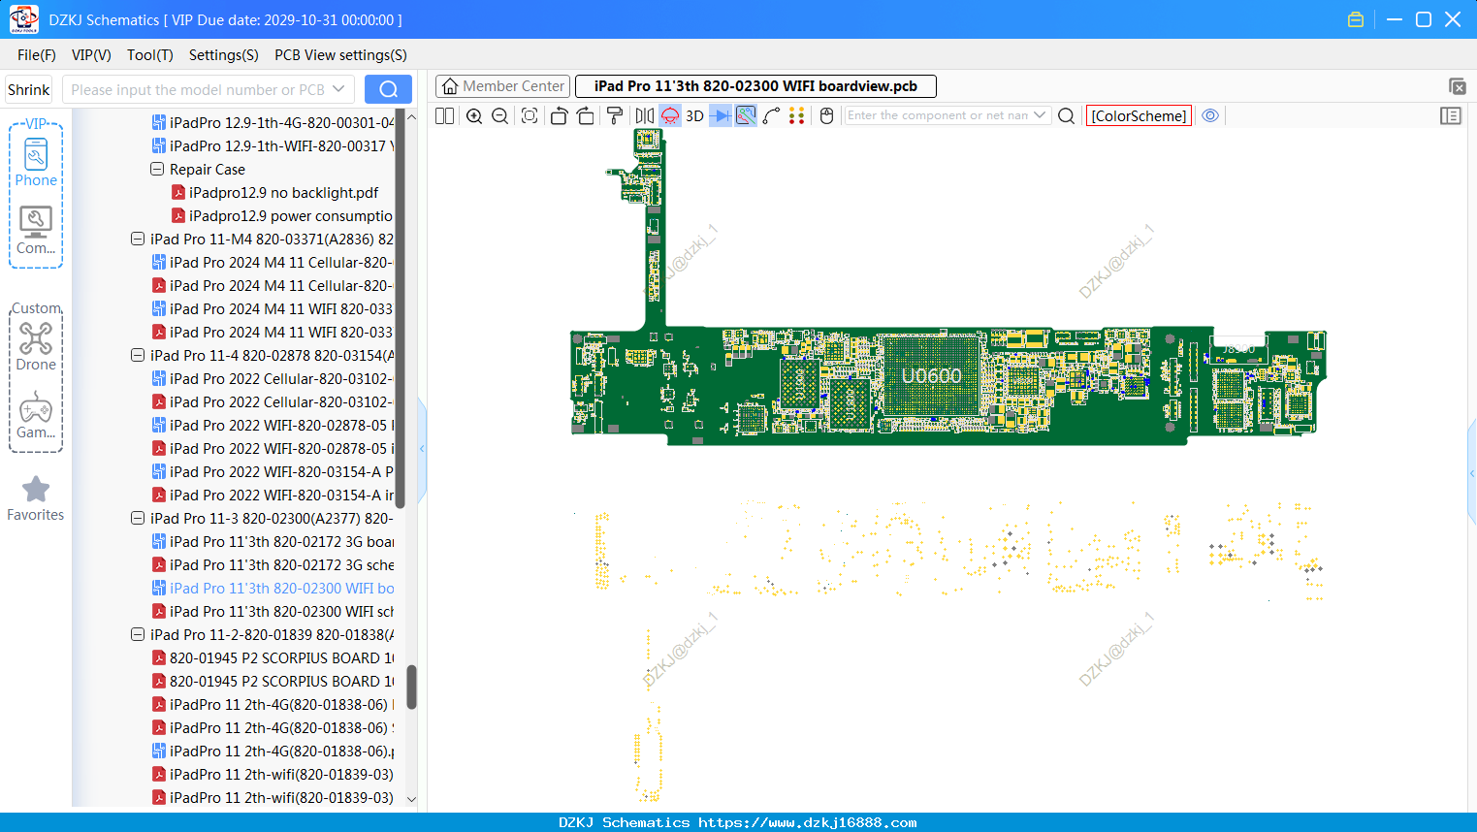Screen dimensions: 1477x832
Task: Open the right side panel icon
Action: click(x=1451, y=116)
